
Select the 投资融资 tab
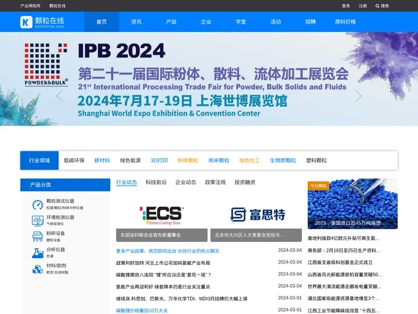click(245, 183)
